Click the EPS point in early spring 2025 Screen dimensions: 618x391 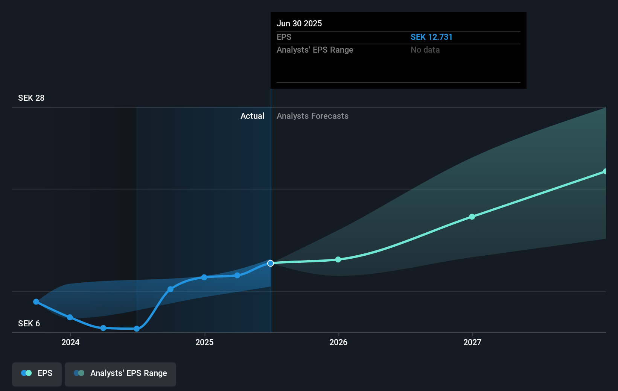pos(237,275)
